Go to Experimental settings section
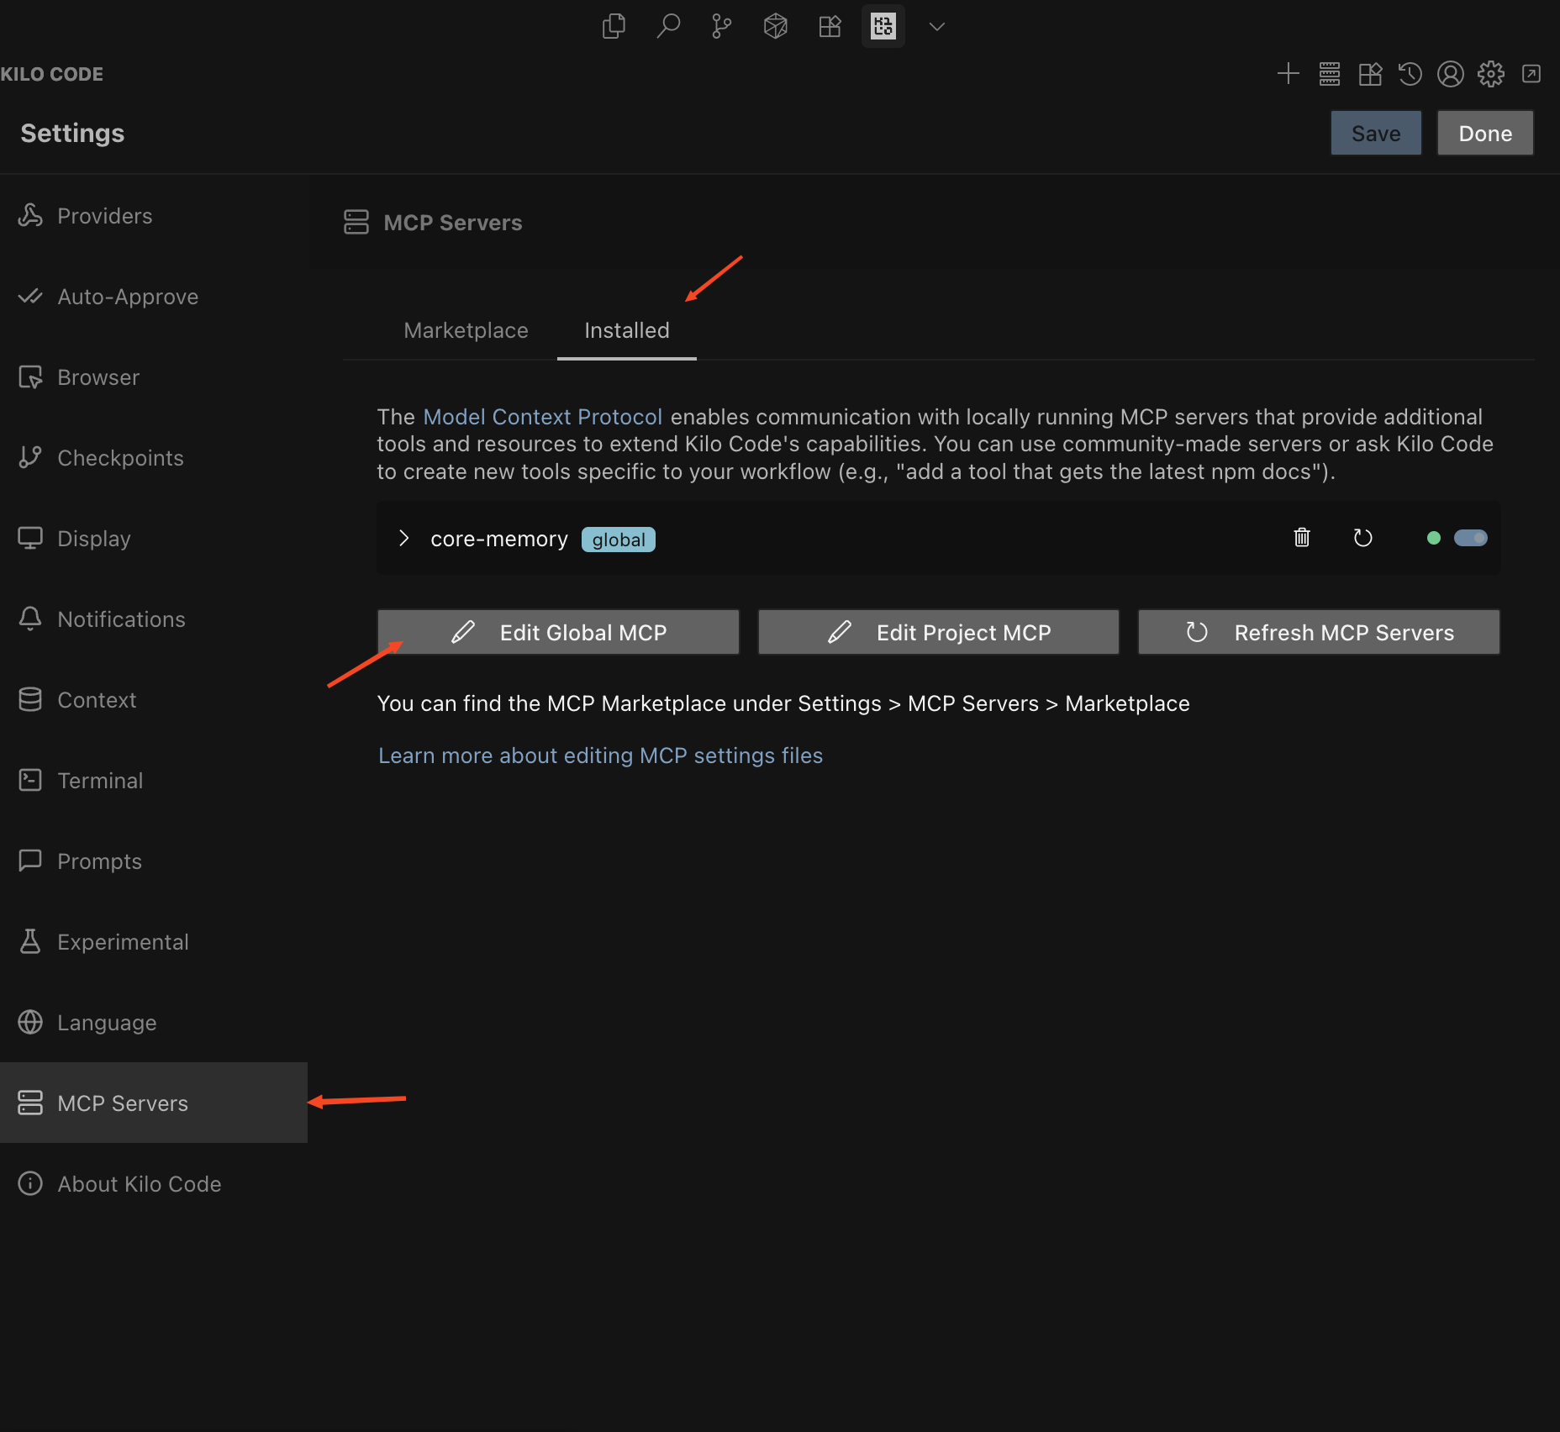Viewport: 1560px width, 1432px height. (123, 942)
